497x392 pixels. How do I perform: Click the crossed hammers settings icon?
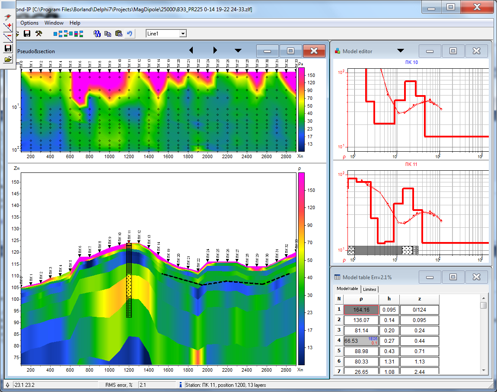click(39, 34)
